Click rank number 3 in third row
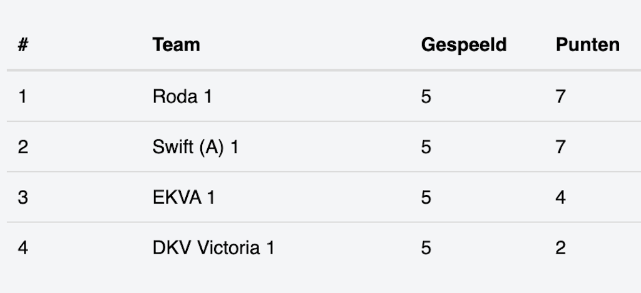The width and height of the screenshot is (641, 293). point(23,197)
